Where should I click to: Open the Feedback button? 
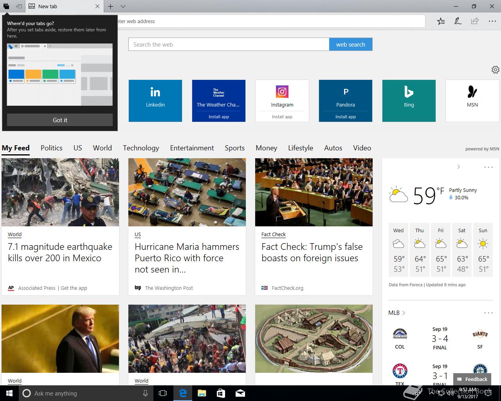(472, 379)
